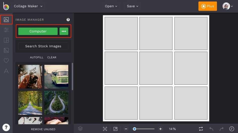Zoom in with the plus button

160,129
